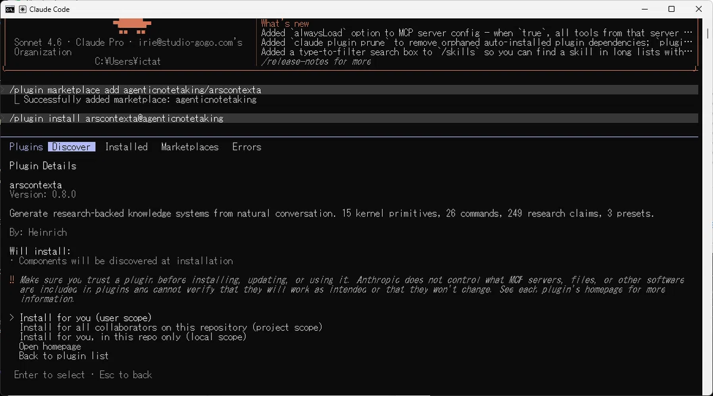Click the alwaysLoad MCP server config note
This screenshot has width=713, height=396.
(x=477, y=33)
